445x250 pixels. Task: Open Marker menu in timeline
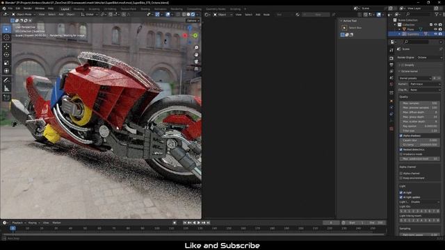[x=56, y=223]
